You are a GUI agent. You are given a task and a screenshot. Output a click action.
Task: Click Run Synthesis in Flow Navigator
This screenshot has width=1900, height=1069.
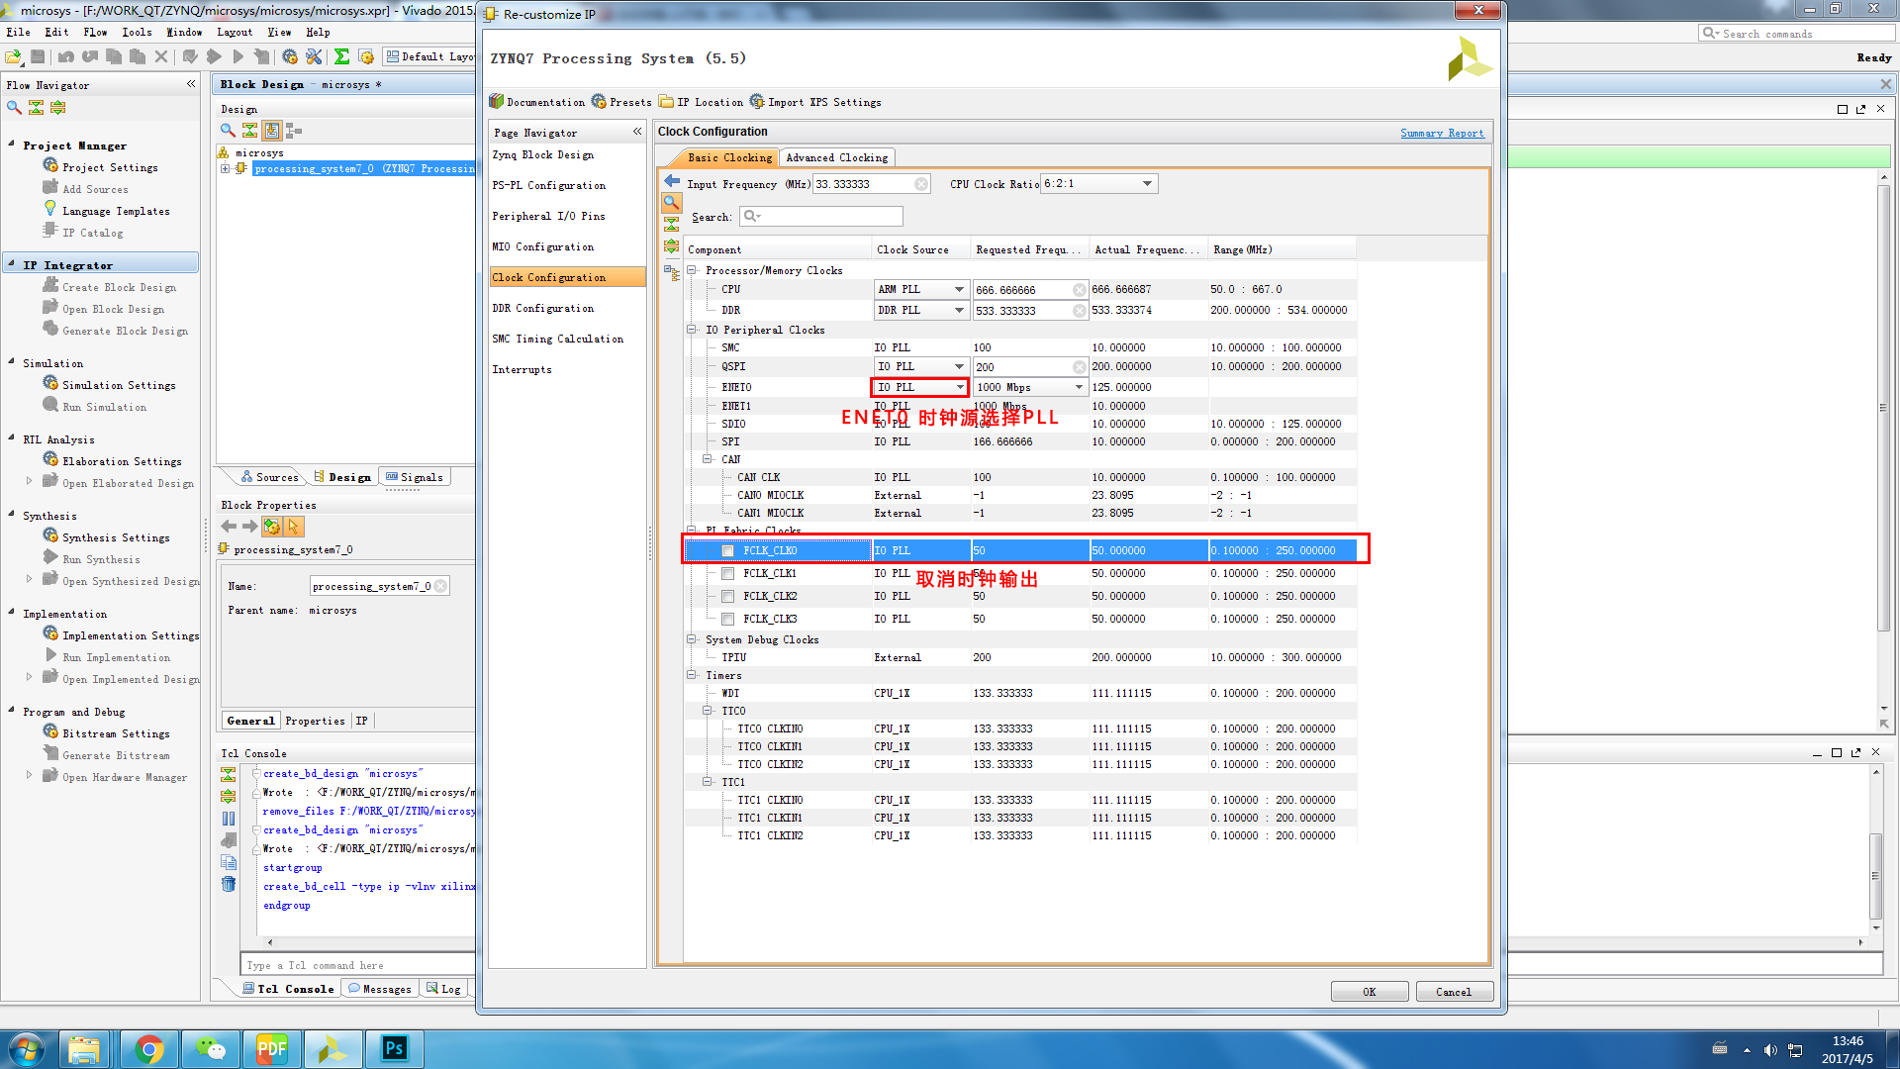tap(101, 559)
